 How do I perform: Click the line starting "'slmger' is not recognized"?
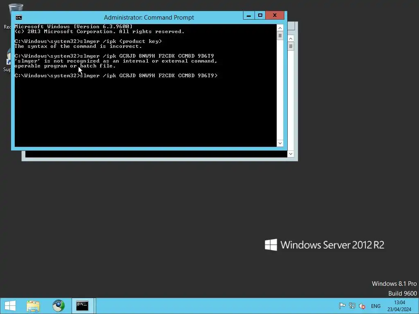pos(116,61)
